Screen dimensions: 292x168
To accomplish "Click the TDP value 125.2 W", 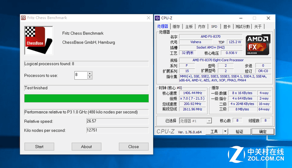I will (x=235, y=42).
